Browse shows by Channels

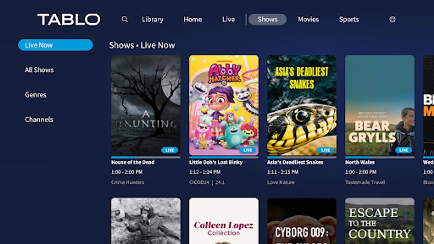39,120
